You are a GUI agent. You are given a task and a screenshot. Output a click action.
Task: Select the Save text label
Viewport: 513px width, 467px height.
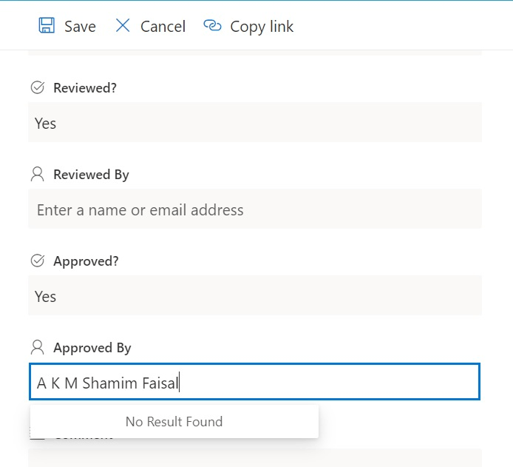(x=80, y=27)
